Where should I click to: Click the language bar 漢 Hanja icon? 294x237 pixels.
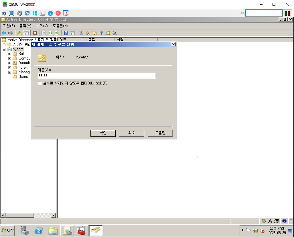276,221
